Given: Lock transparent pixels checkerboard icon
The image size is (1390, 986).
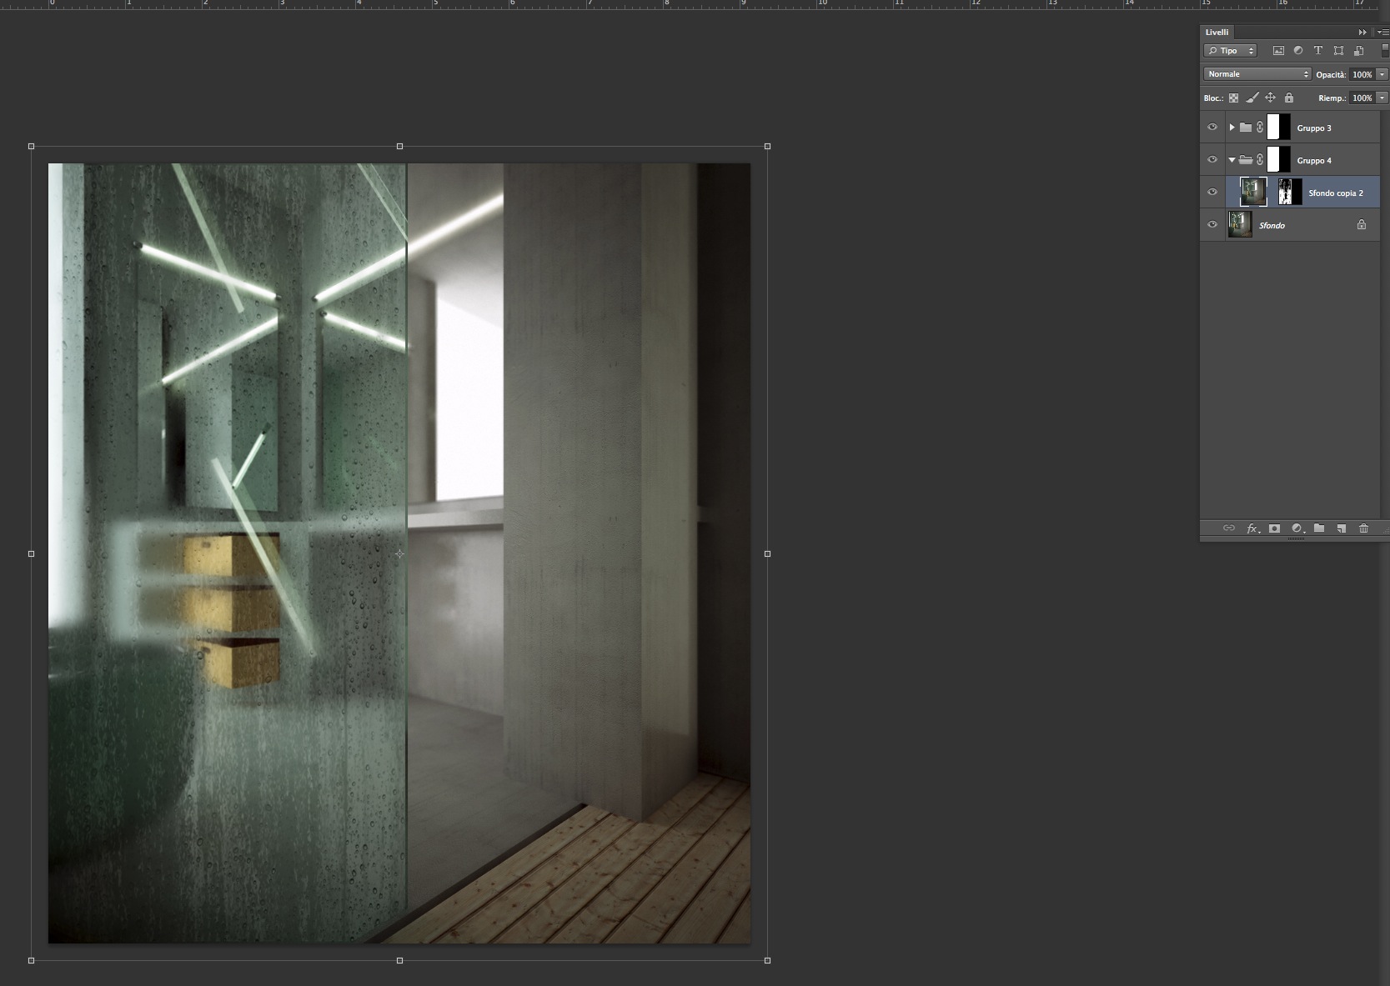Looking at the screenshot, I should 1233,98.
